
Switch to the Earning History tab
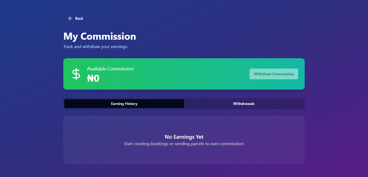tap(124, 104)
